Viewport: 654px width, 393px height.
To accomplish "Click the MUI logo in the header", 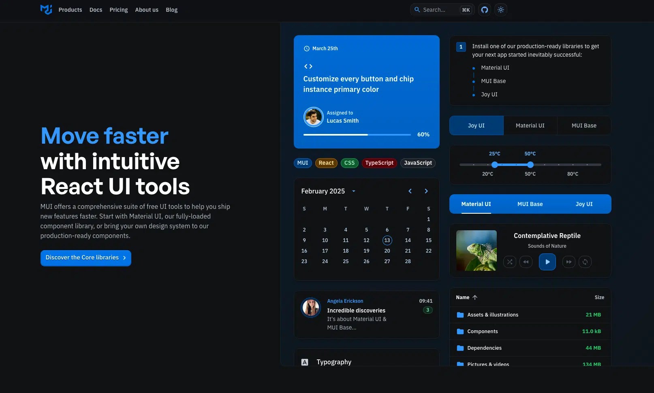I will point(46,10).
